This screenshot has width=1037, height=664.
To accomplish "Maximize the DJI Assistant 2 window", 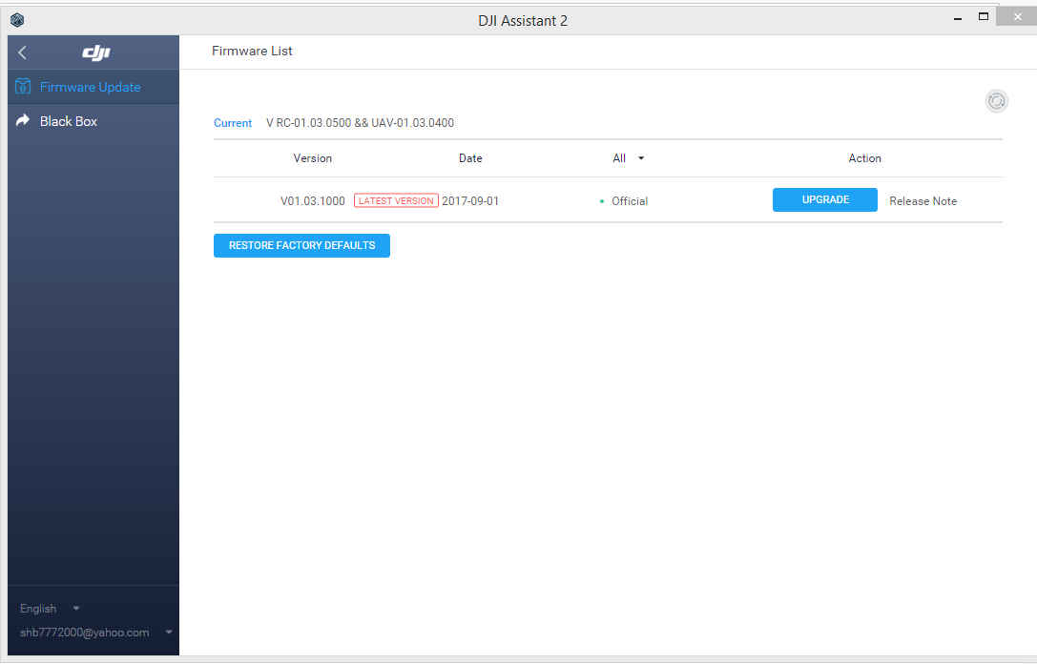I will click(x=984, y=17).
